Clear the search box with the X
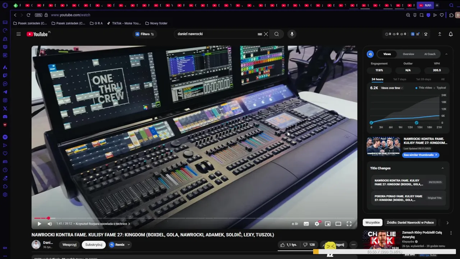460x259 pixels. [266, 34]
